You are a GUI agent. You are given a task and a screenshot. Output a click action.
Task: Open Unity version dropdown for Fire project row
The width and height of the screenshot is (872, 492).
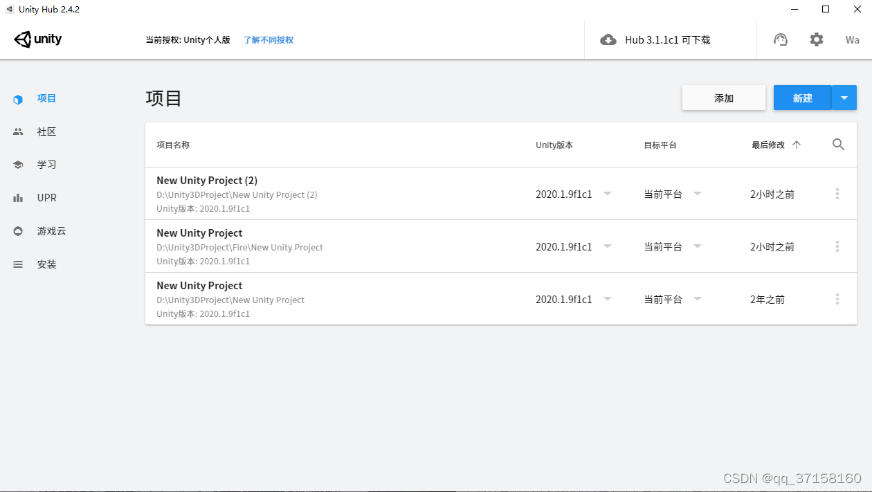(607, 246)
